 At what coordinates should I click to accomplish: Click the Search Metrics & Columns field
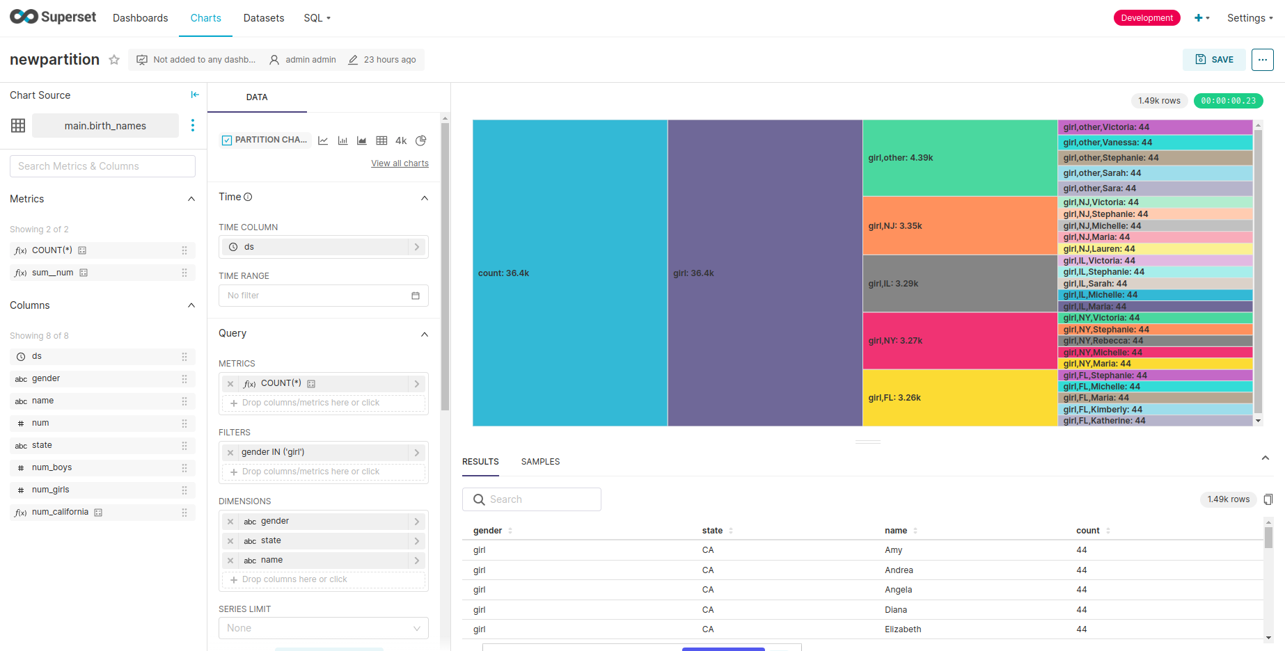coord(102,166)
